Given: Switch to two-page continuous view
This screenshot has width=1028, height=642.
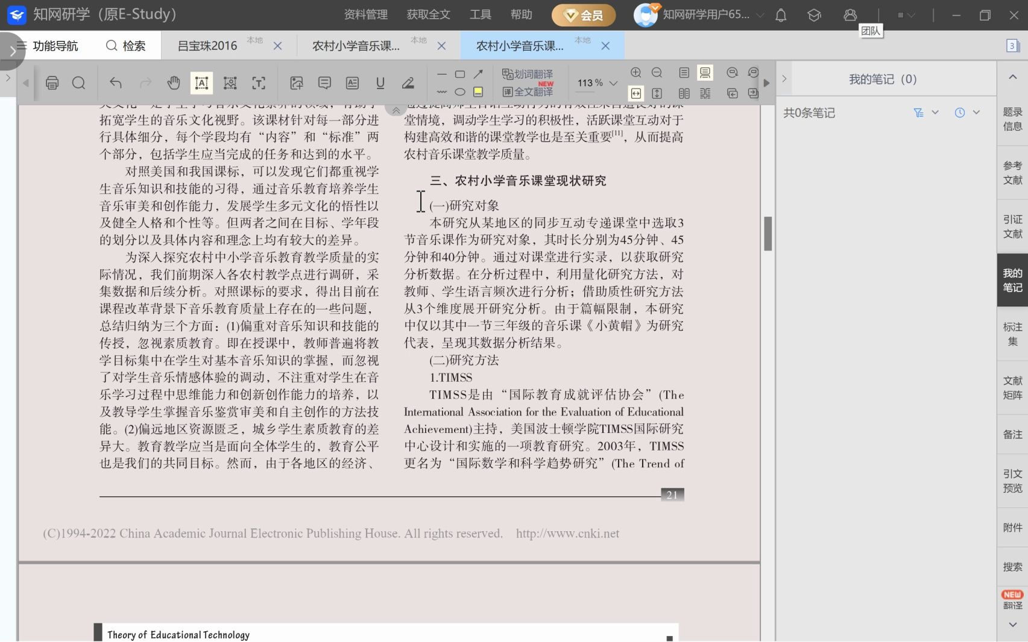Looking at the screenshot, I should 705,93.
